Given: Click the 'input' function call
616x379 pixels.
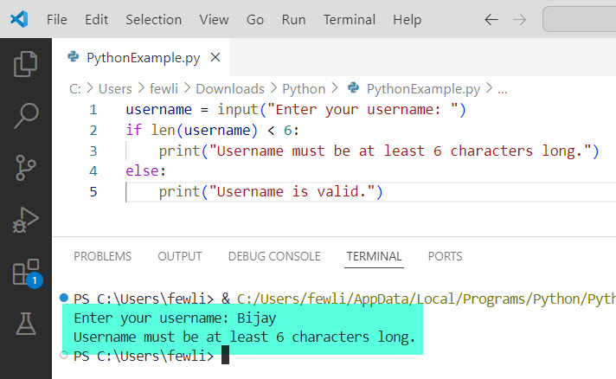Looking at the screenshot, I should coord(238,110).
